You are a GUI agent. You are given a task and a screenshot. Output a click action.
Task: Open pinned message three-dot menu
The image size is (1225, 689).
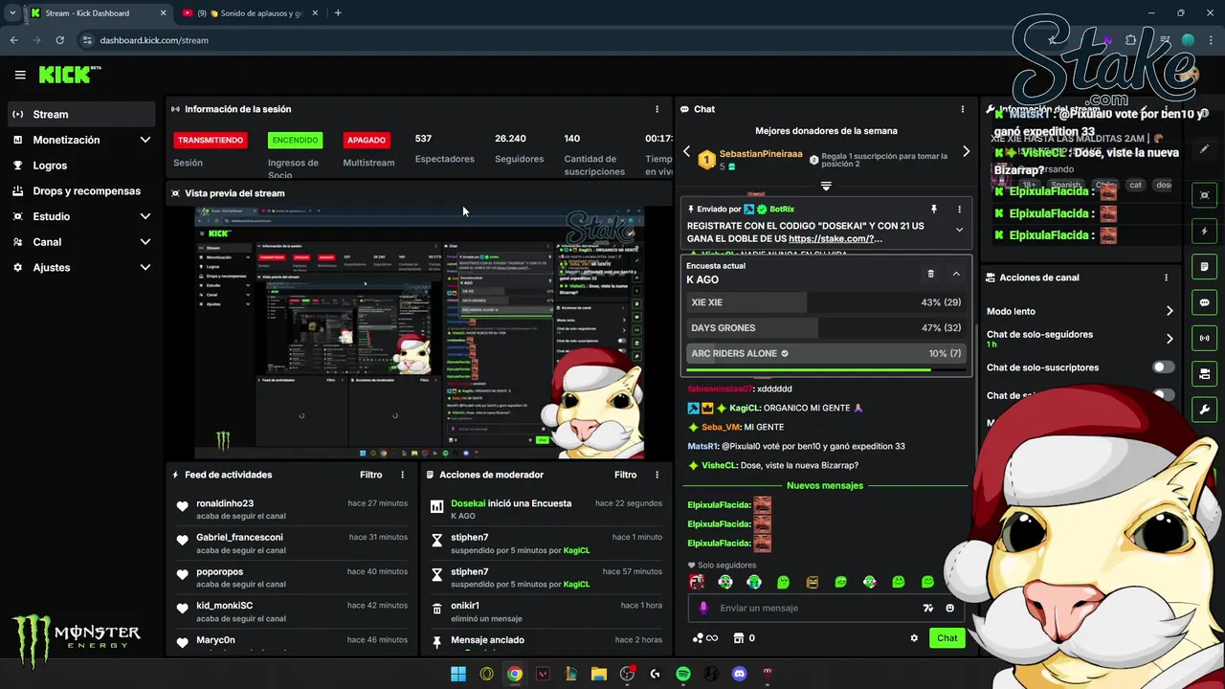(959, 209)
